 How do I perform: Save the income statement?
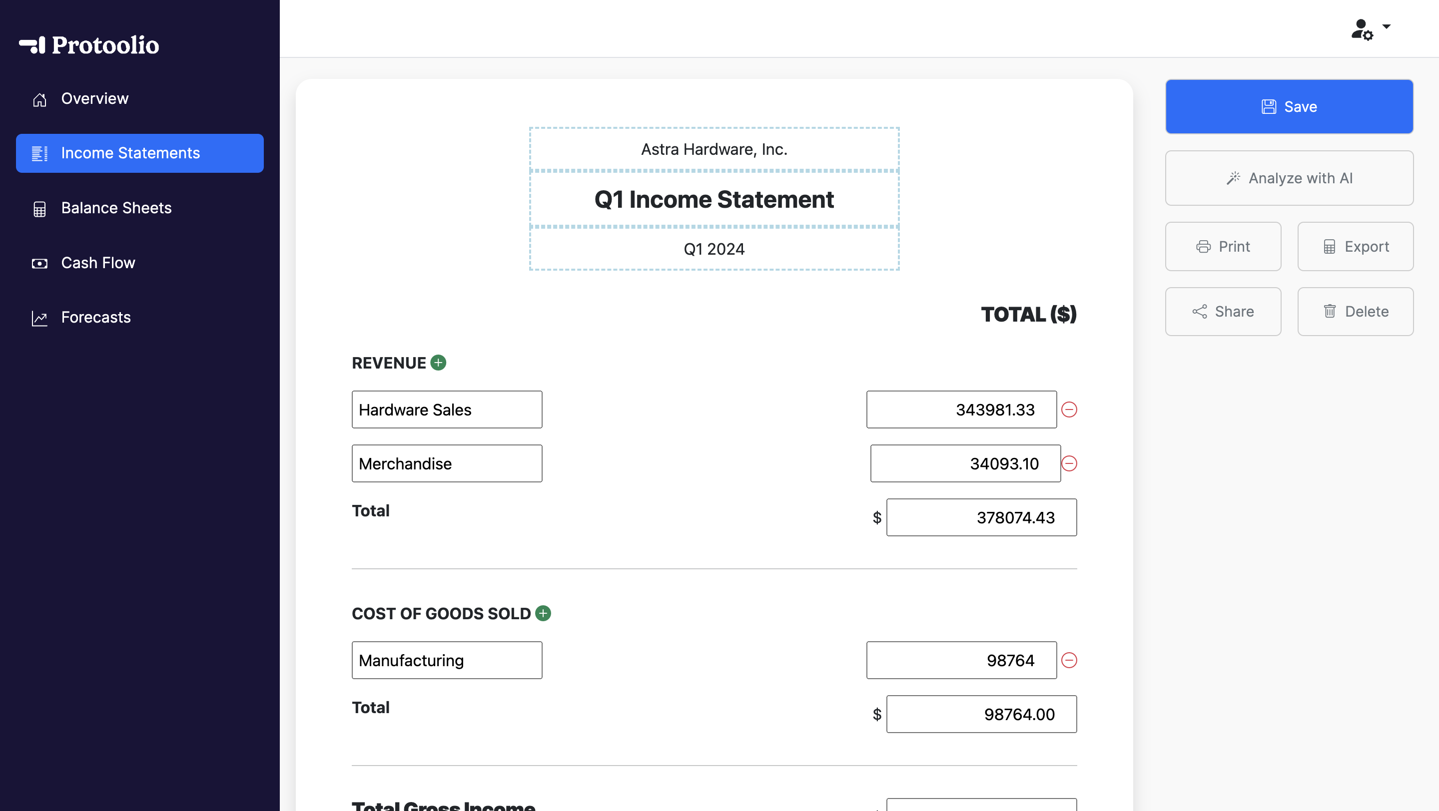click(1289, 106)
